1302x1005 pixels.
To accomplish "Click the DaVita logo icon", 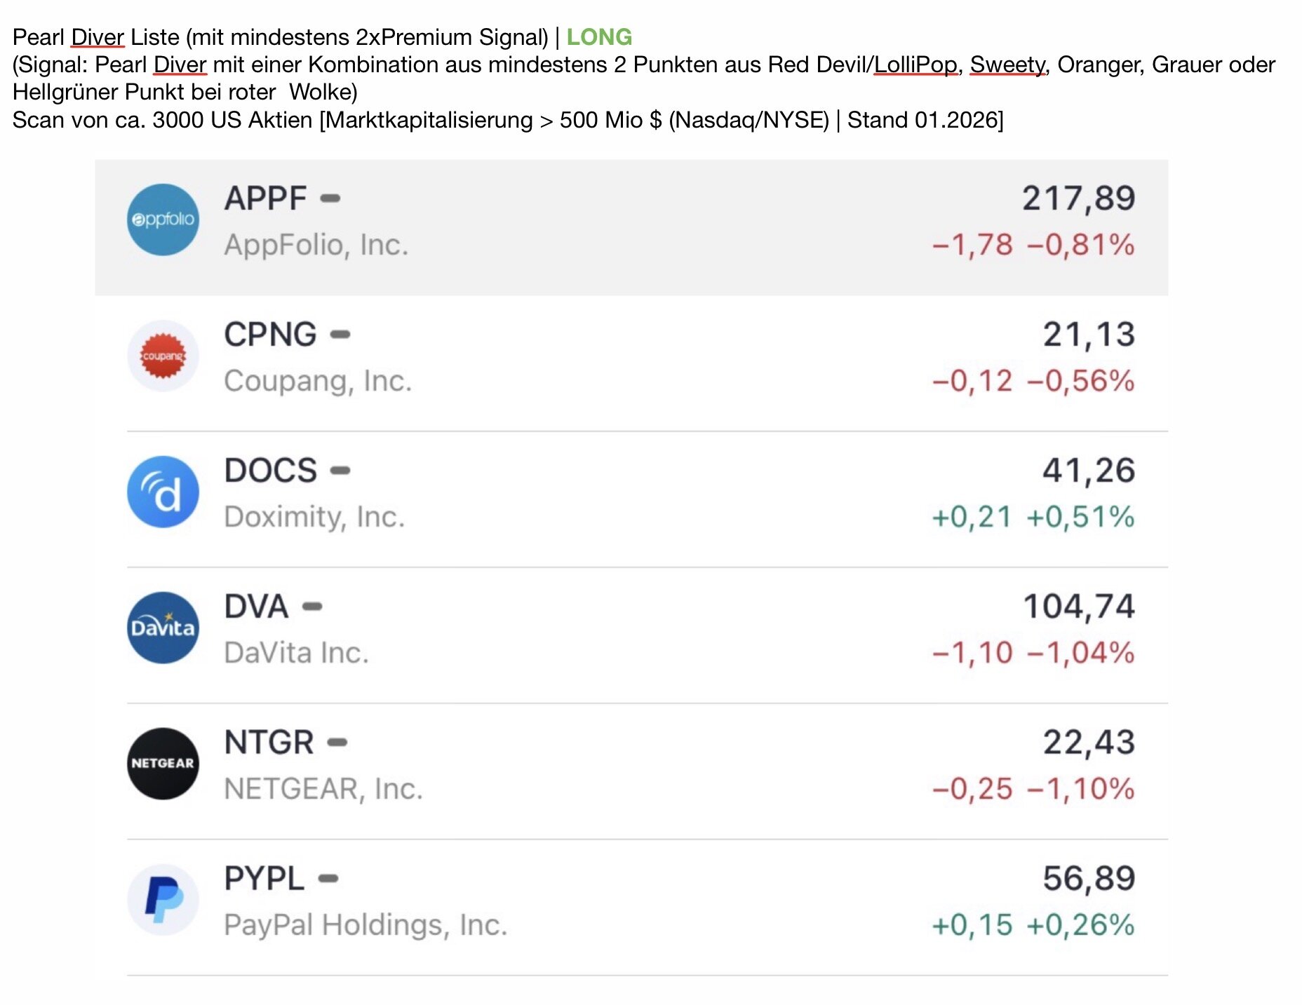I will coord(163,628).
